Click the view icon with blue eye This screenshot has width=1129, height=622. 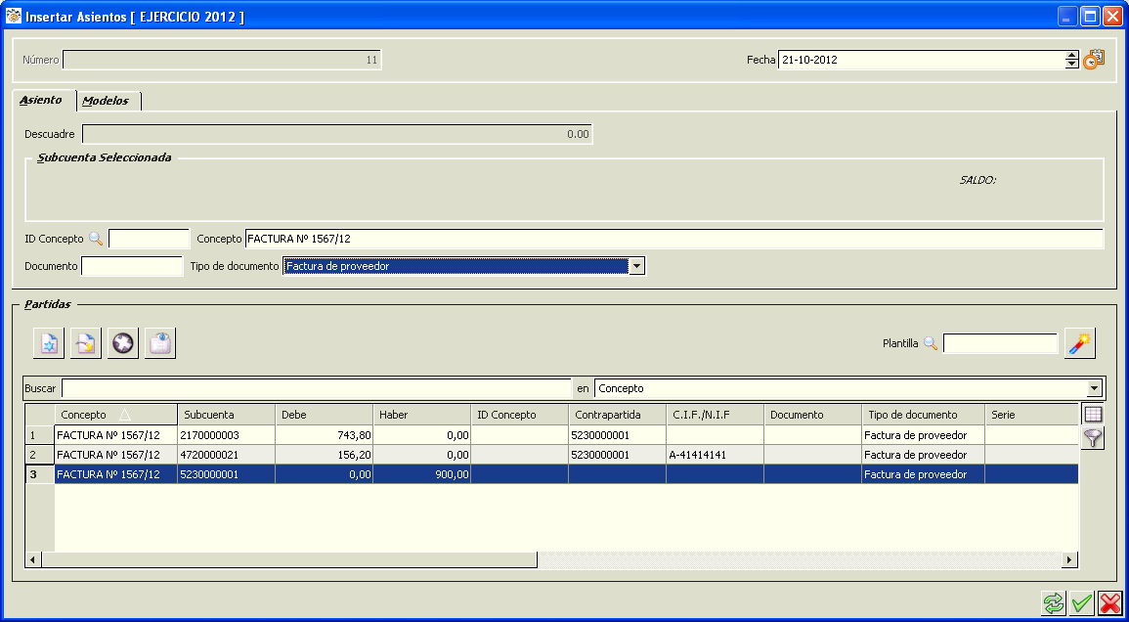click(160, 344)
